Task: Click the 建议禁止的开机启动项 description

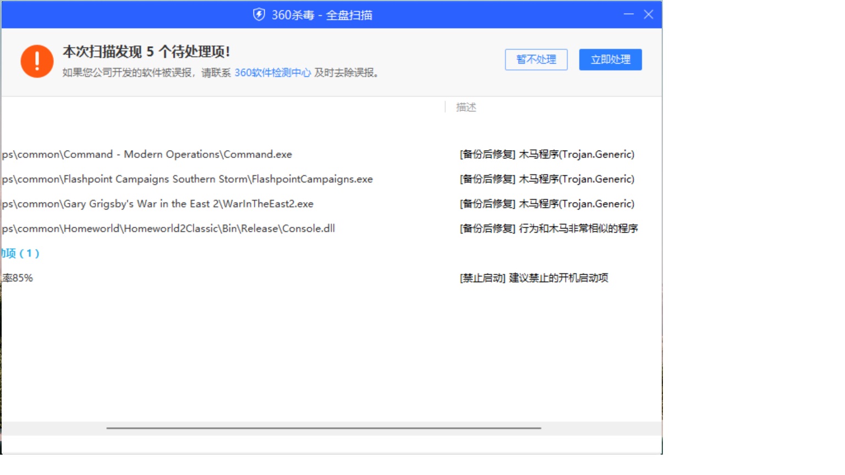Action: (534, 278)
